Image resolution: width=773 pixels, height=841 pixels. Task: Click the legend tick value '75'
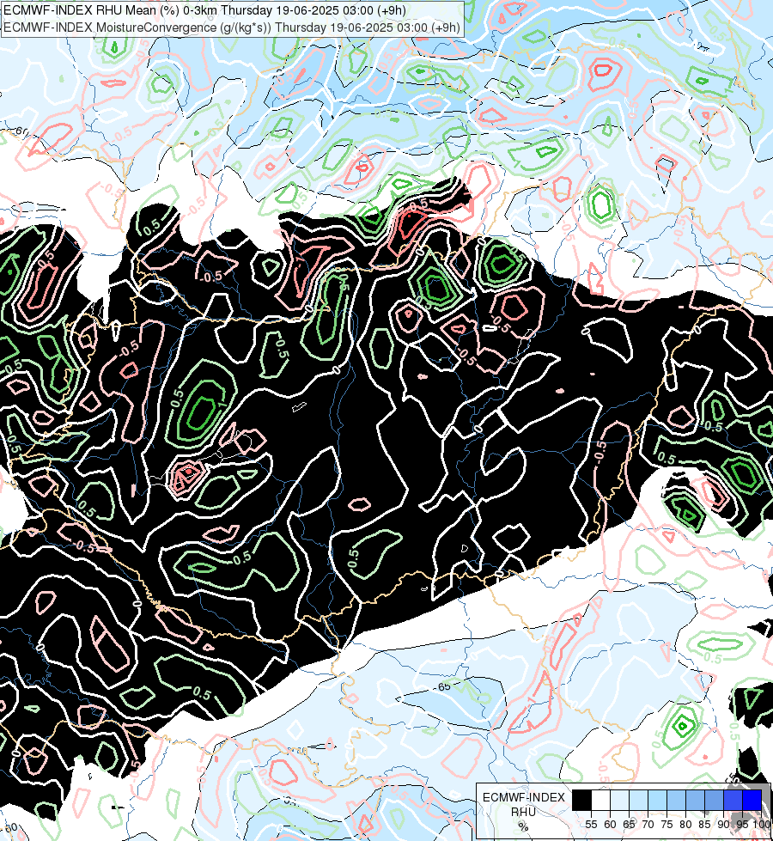click(x=666, y=825)
